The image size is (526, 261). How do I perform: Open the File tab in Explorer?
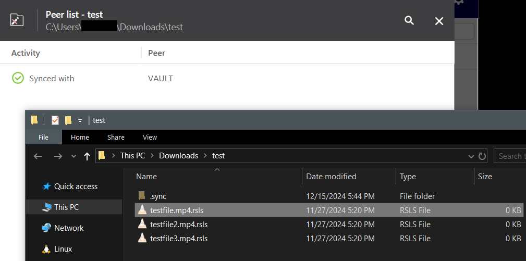pos(43,137)
